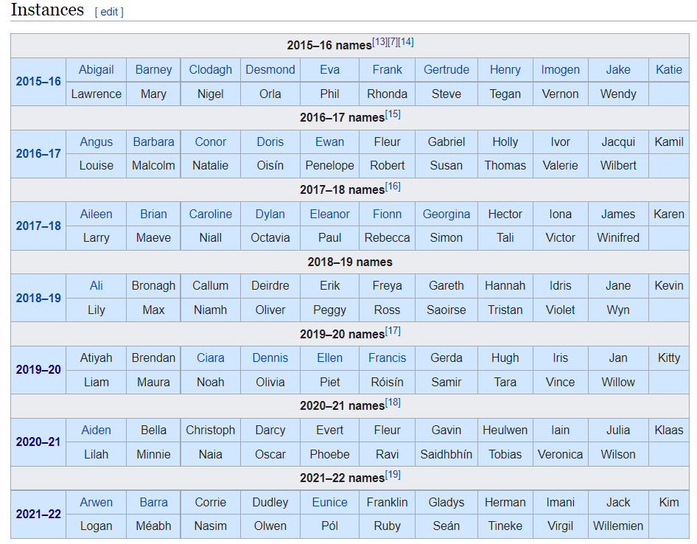Follow citation 19 next to 2021–22 names
Viewport: 697px width, 544px height.
pyautogui.click(x=393, y=475)
